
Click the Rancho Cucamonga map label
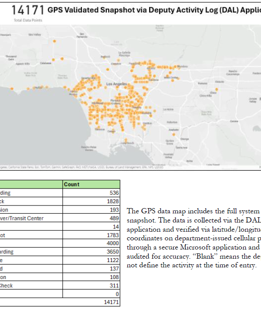(x=233, y=73)
